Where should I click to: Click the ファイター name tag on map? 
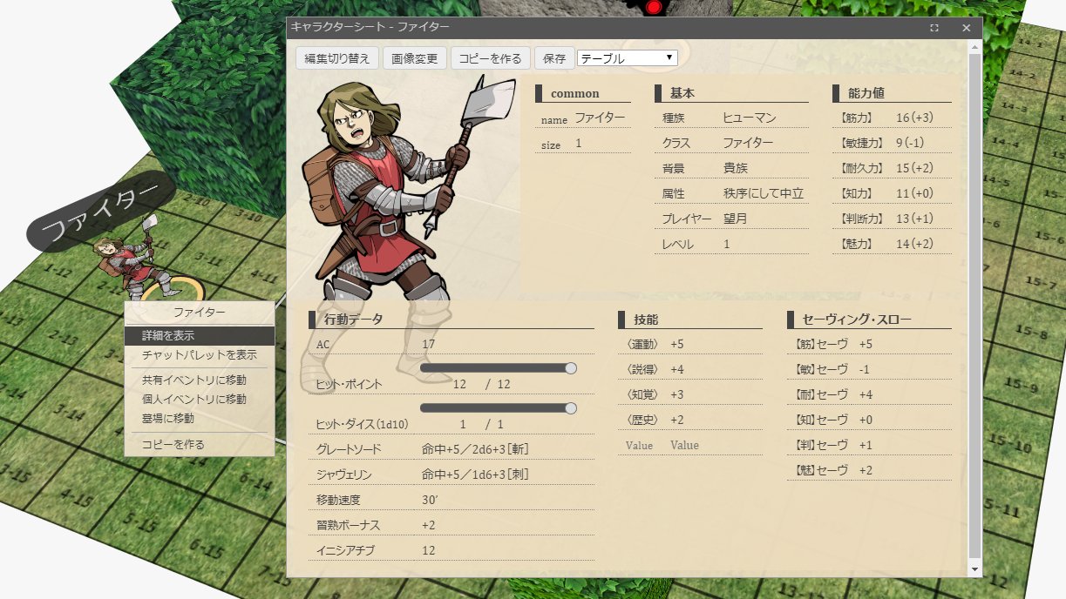coord(101,212)
